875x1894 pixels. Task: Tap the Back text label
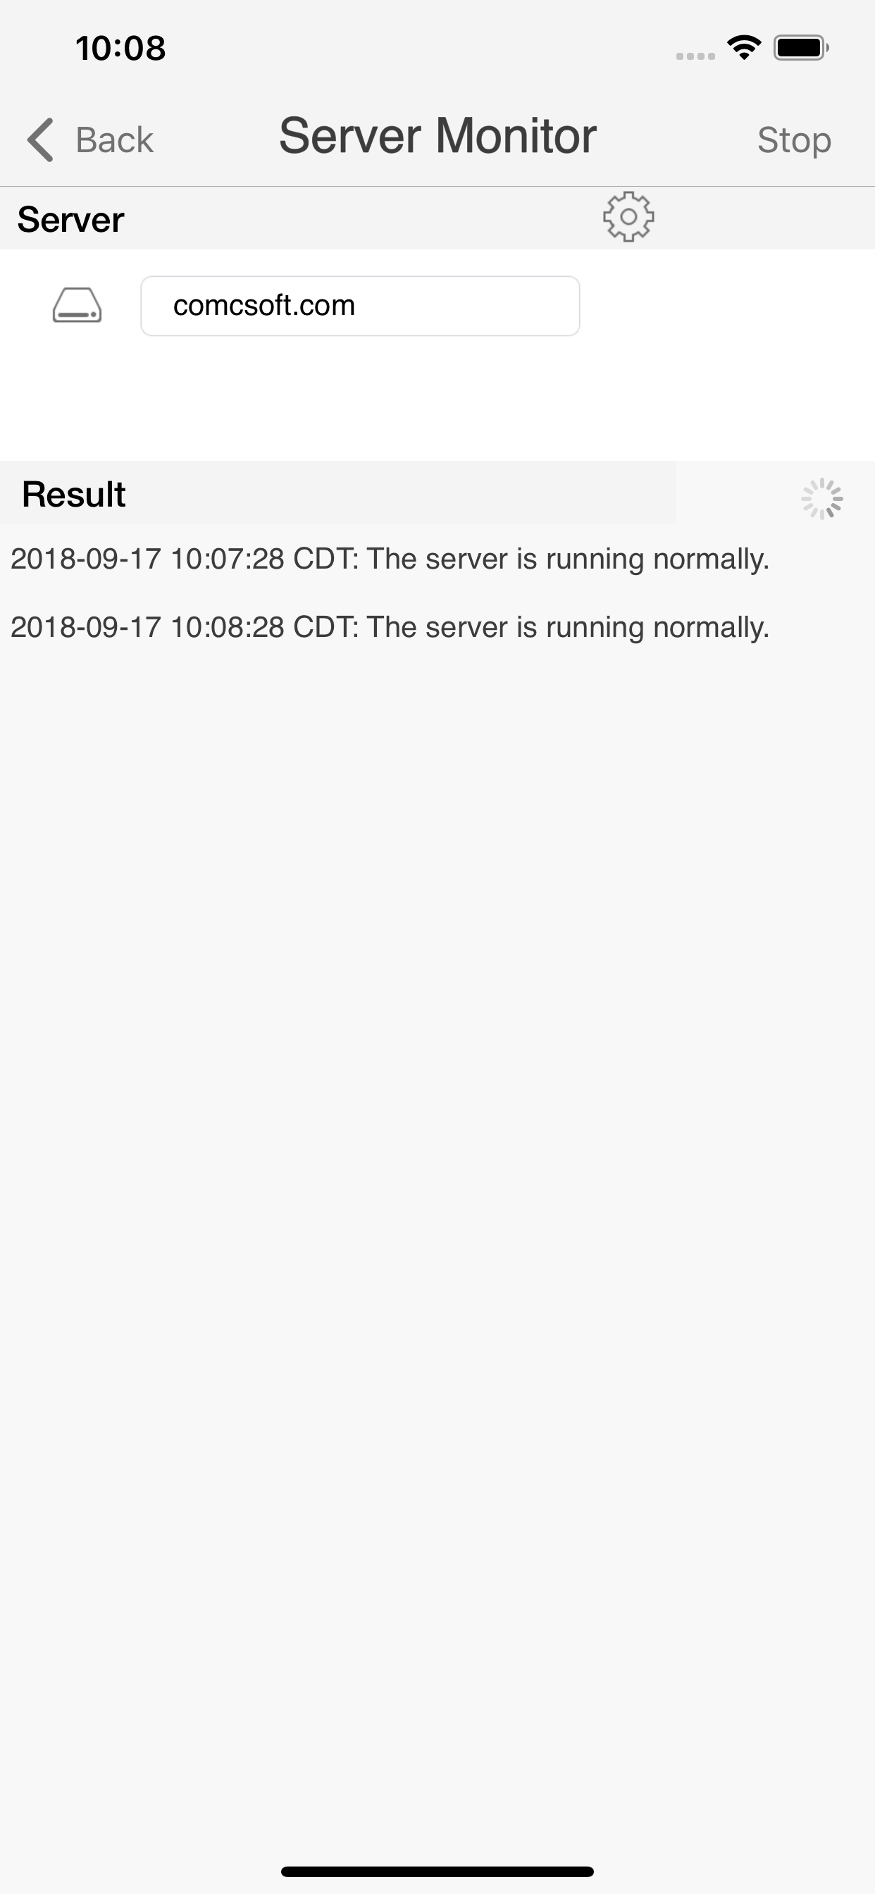coord(115,140)
